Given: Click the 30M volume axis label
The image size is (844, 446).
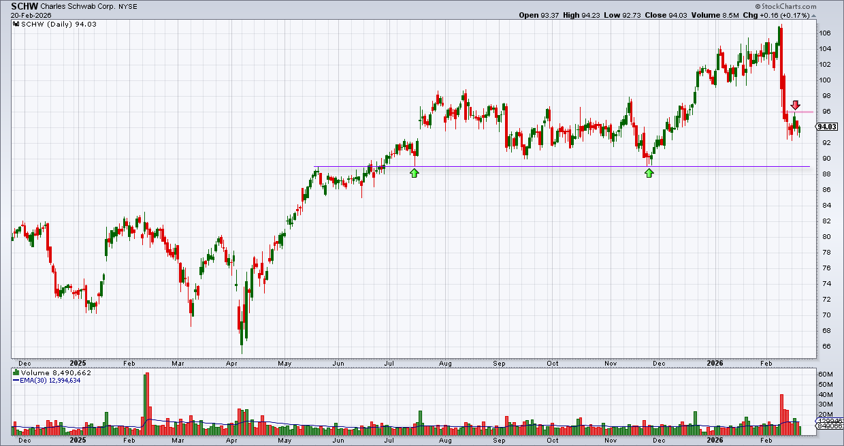Looking at the screenshot, I should tap(825, 404).
